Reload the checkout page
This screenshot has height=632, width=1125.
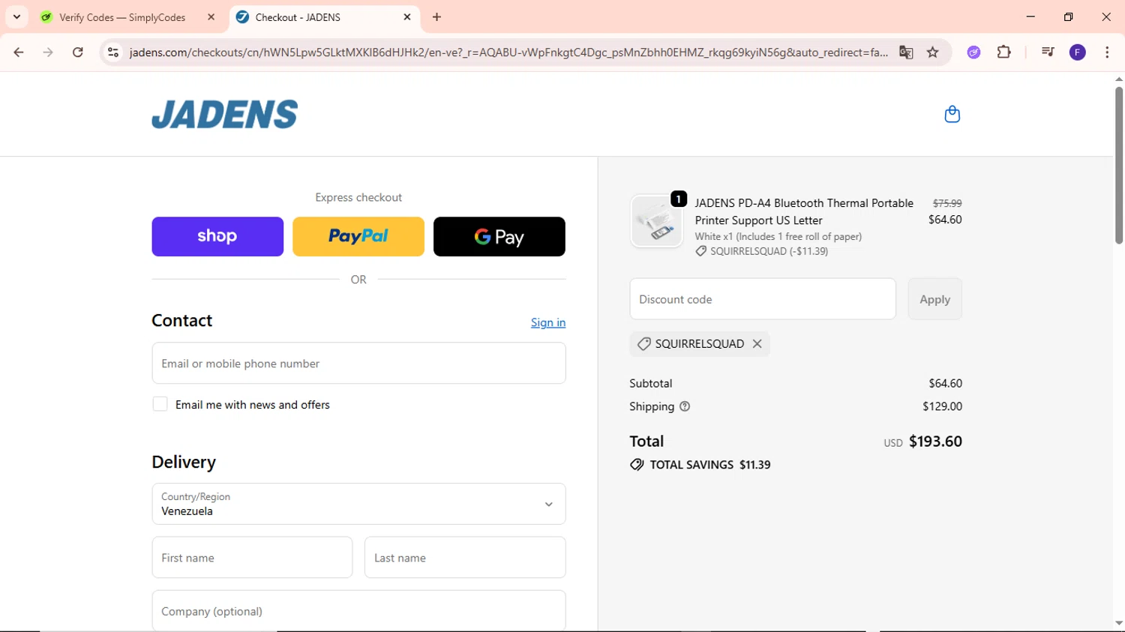[78, 52]
